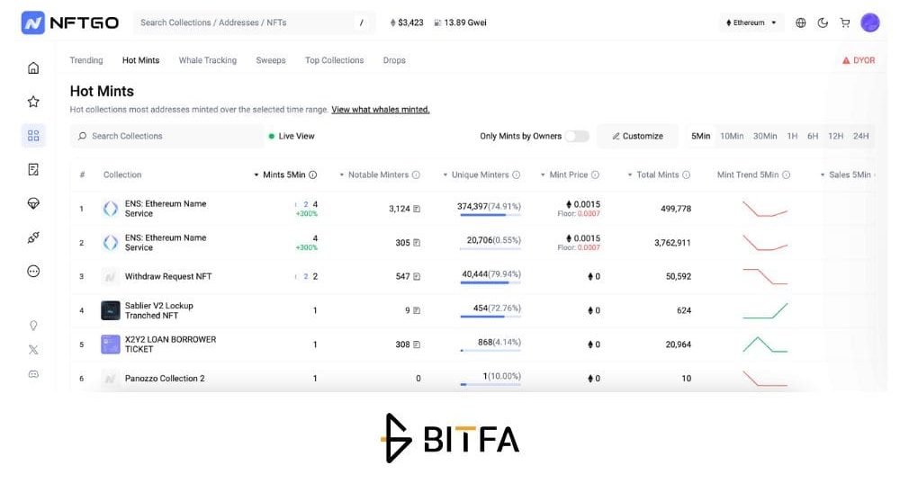900x492 pixels.
Task: Open the more options circle icon in sidebar
Action: click(33, 272)
